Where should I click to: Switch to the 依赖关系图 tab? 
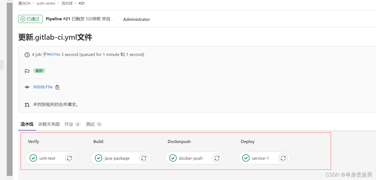[49, 124]
